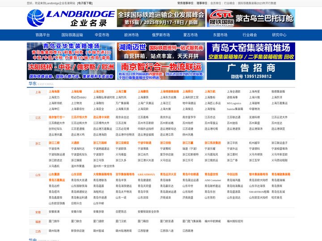Open the 义通欧 company link

pyautogui.click(x=75, y=143)
